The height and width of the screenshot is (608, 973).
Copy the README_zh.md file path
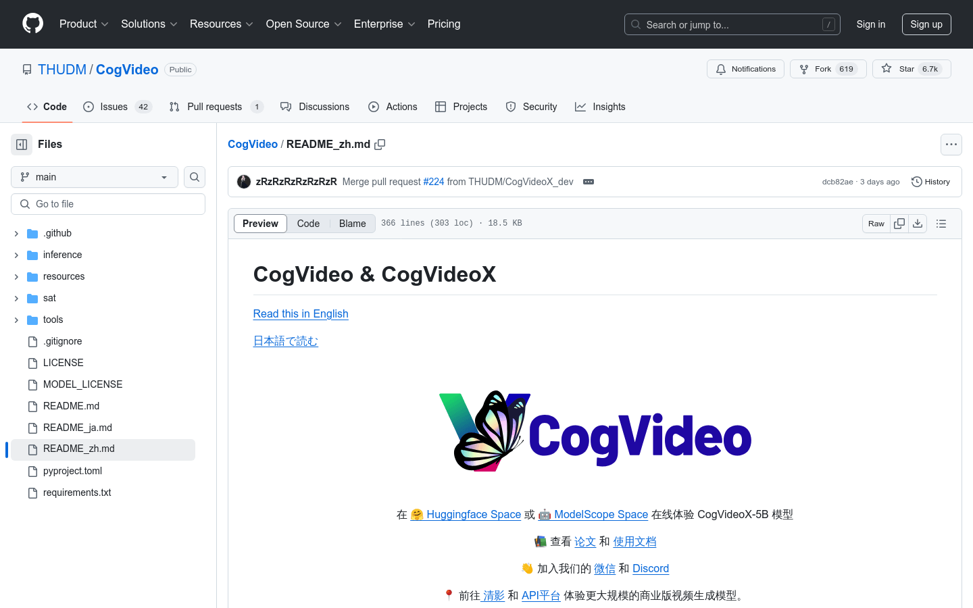380,145
